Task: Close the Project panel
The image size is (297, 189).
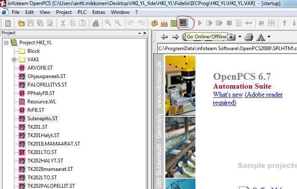Action: 145,33
